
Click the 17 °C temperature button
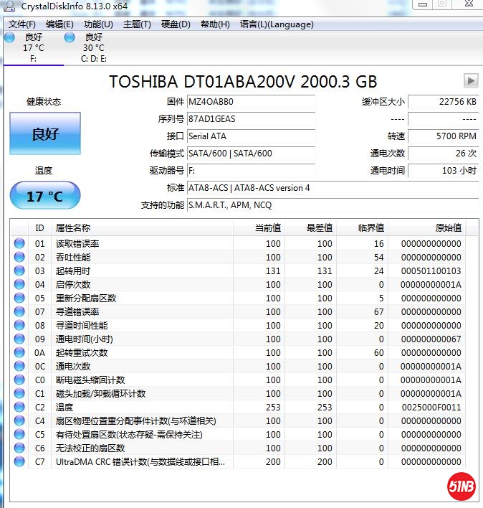(x=44, y=196)
